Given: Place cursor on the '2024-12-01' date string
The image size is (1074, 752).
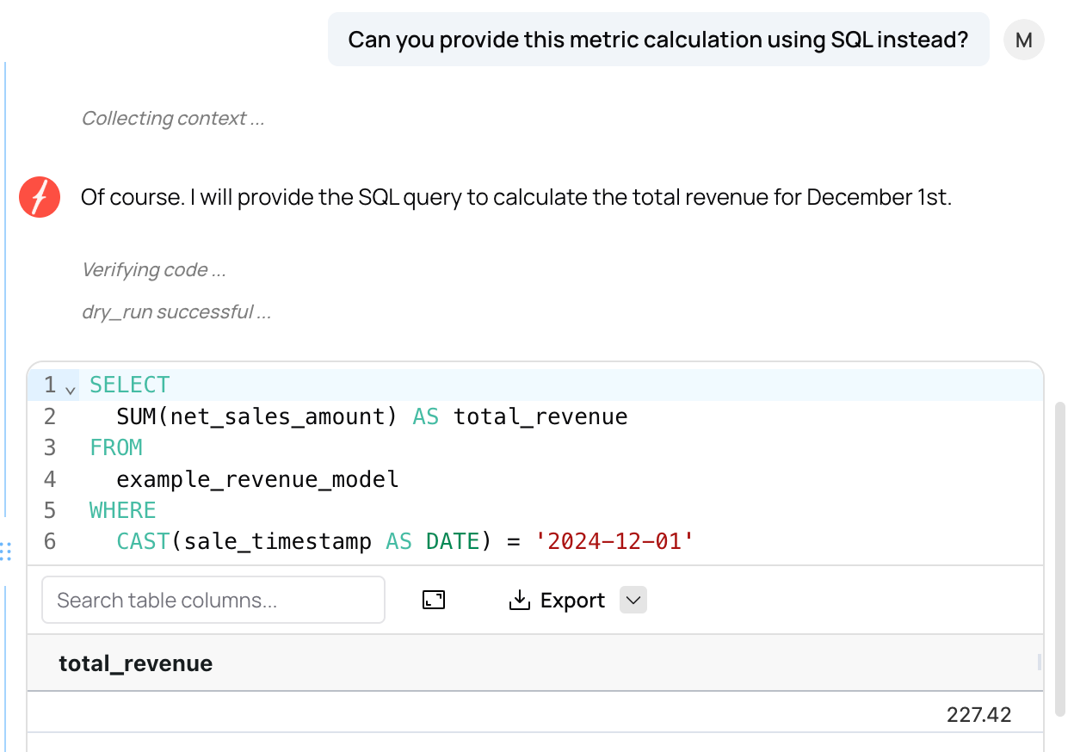Looking at the screenshot, I should click(x=614, y=541).
